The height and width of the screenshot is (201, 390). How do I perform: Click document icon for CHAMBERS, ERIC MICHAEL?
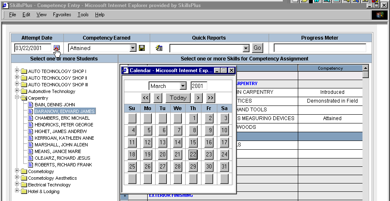[30, 118]
